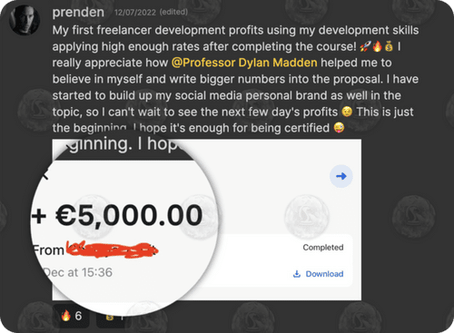
Task: Click the download tray icon
Action: tap(297, 274)
